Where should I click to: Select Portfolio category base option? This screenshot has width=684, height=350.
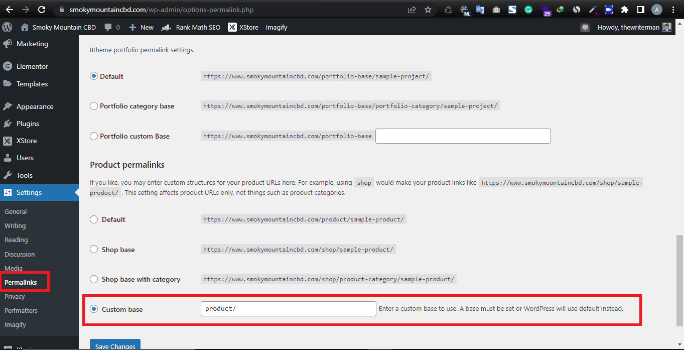[x=94, y=106]
